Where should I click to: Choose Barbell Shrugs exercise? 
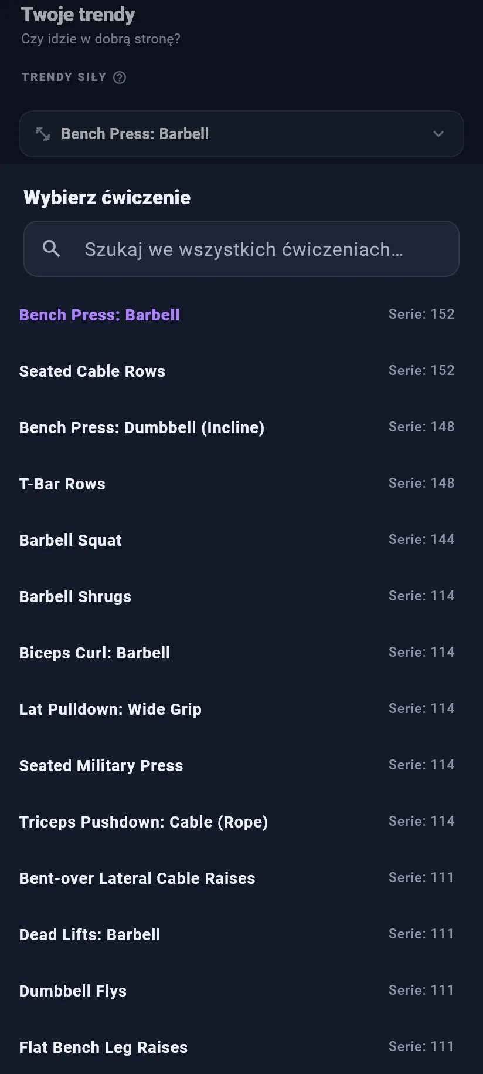pyautogui.click(x=237, y=596)
